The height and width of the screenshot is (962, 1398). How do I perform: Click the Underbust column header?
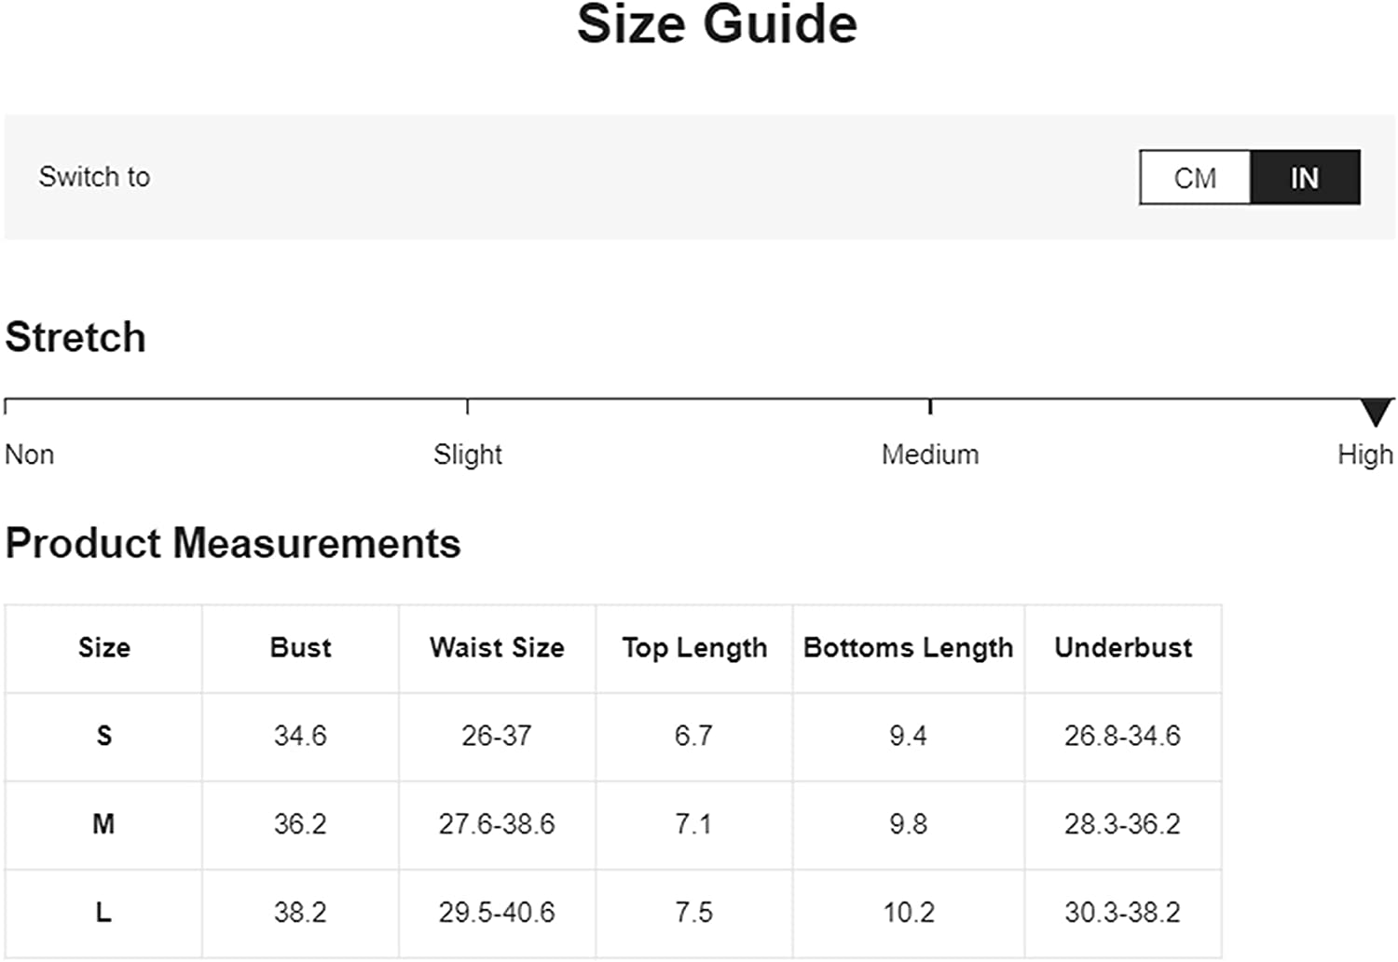tap(1123, 647)
